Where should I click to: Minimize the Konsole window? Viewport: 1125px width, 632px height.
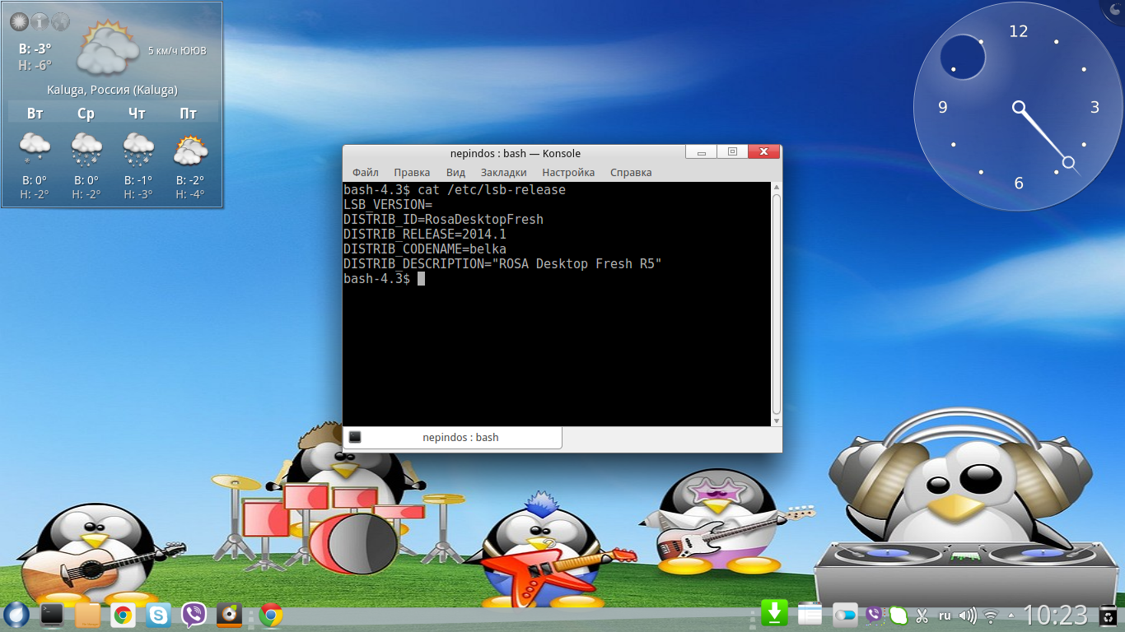point(701,151)
